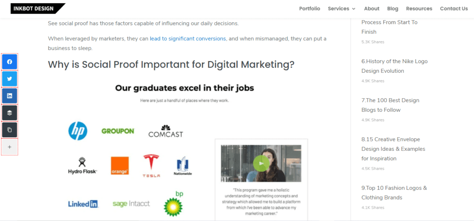Click the Buffer share icon
The image size is (474, 221).
tap(10, 113)
